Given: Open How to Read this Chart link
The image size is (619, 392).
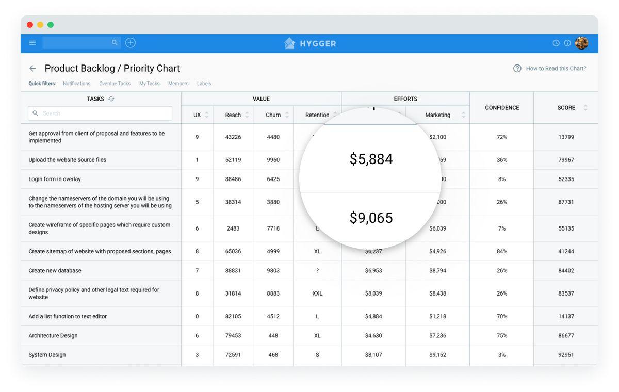Looking at the screenshot, I should click(x=556, y=69).
